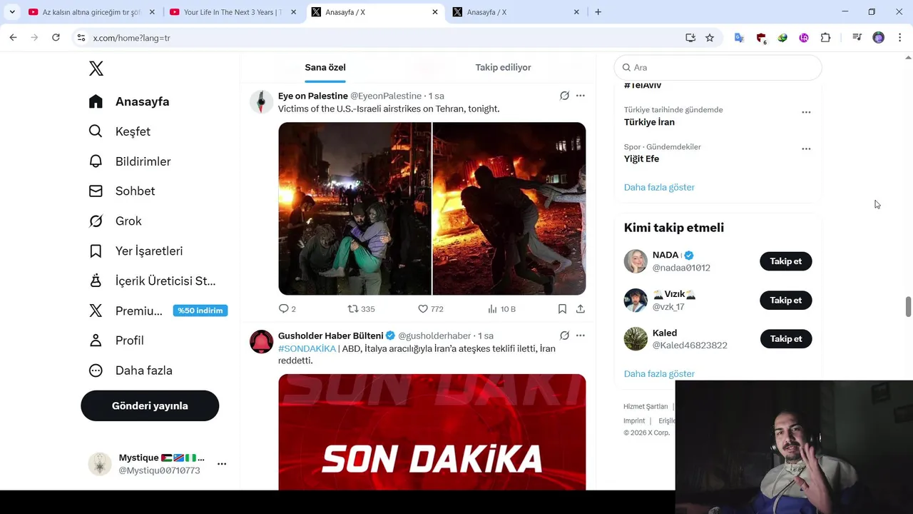Open right photo of Tehran airstrike post
Screen dimensions: 913x514
tap(509, 208)
